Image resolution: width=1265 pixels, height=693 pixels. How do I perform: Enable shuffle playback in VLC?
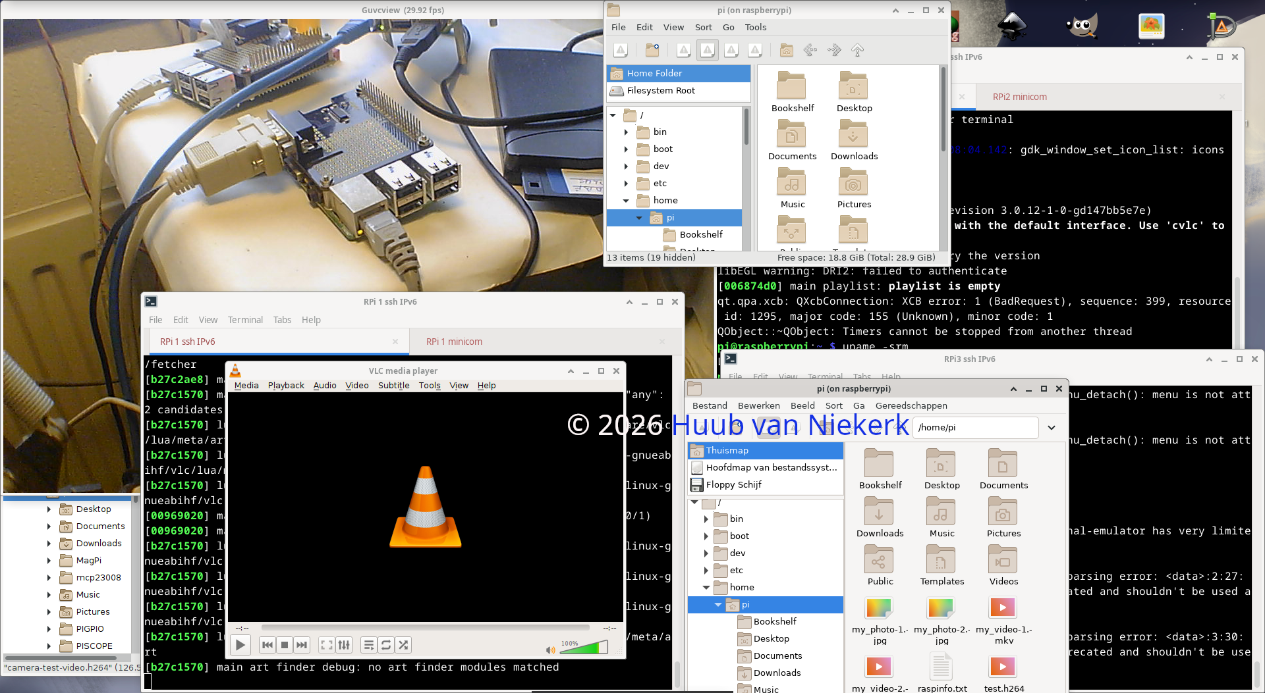tap(403, 645)
